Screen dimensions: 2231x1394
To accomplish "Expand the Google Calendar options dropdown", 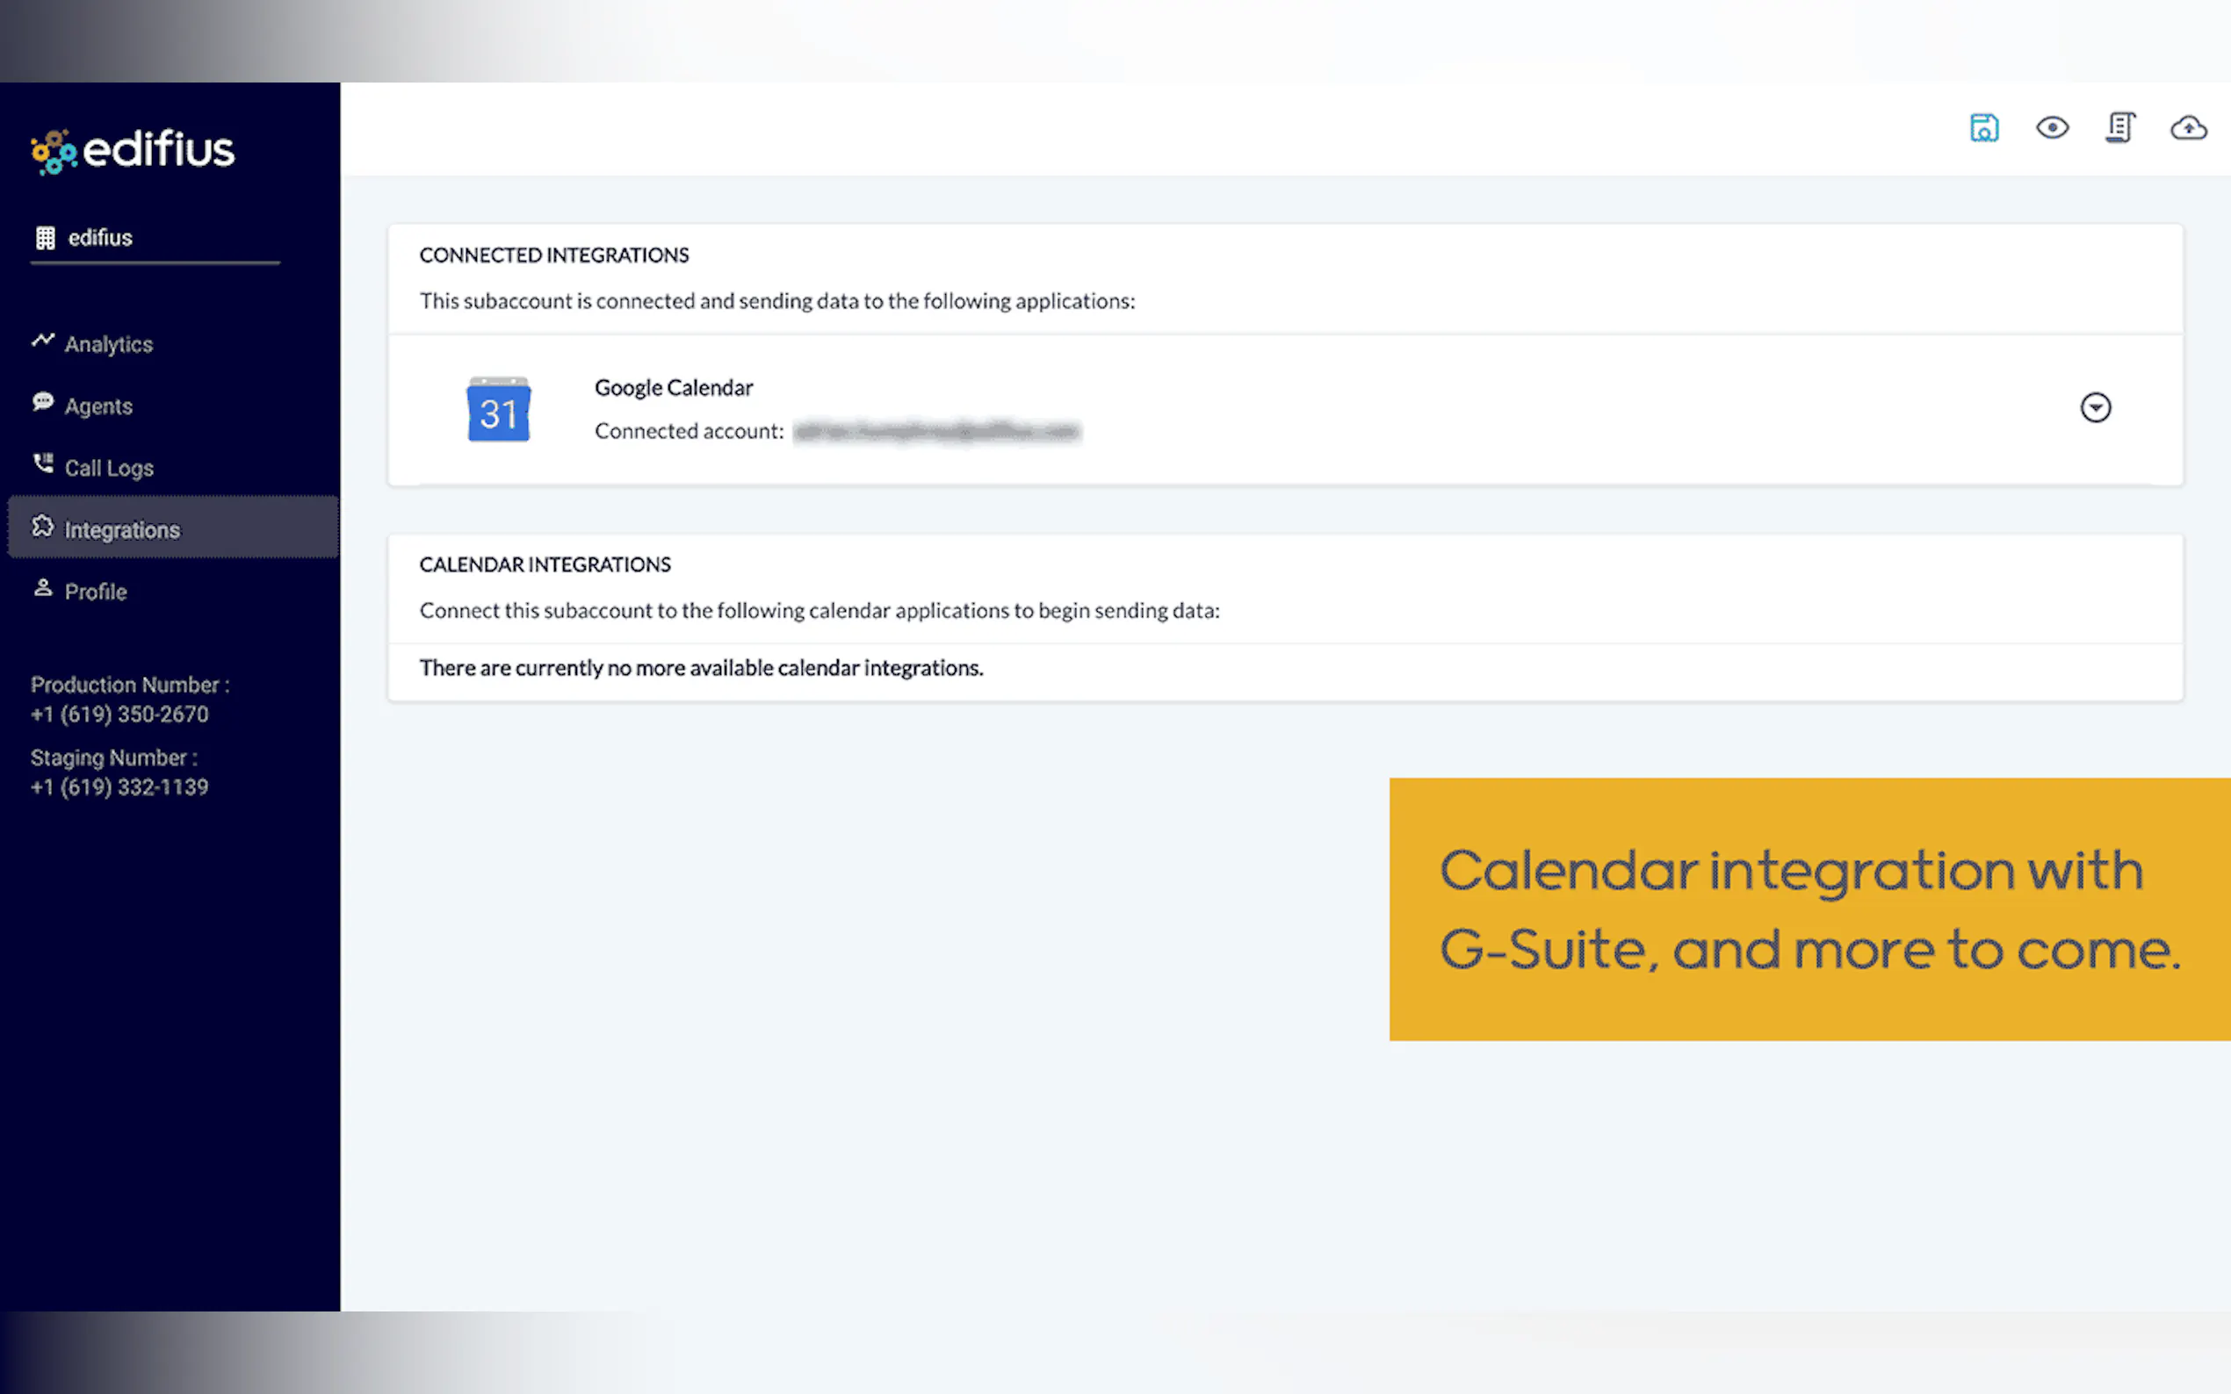I will click(x=2096, y=407).
